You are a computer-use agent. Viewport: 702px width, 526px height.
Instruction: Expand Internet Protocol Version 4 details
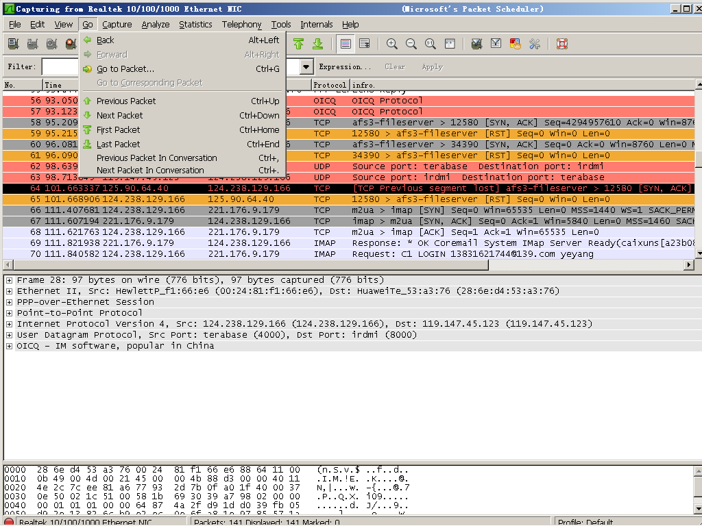click(x=9, y=324)
